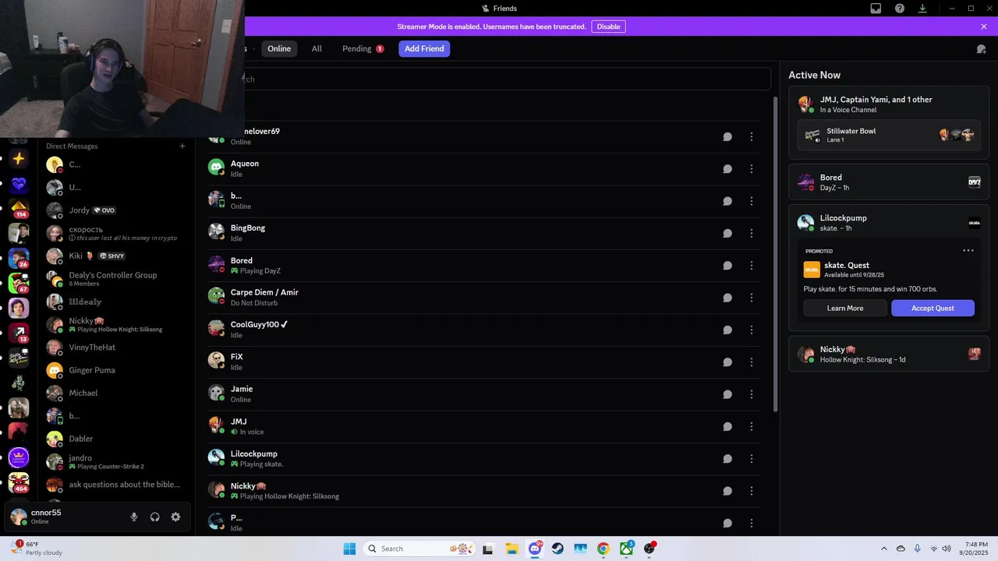Open more options for Jamie
Viewport: 998px width, 561px height.
pyautogui.click(x=752, y=394)
